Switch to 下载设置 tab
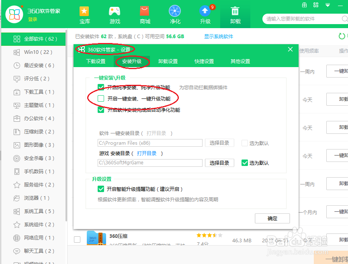The width and height of the screenshot is (348, 264). point(96,61)
